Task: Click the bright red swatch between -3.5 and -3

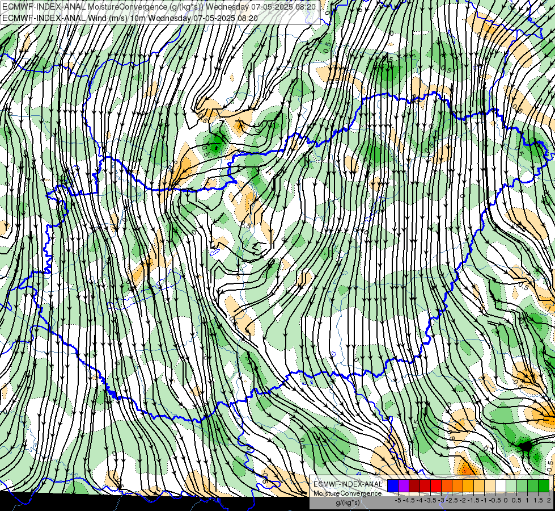Action: click(436, 486)
